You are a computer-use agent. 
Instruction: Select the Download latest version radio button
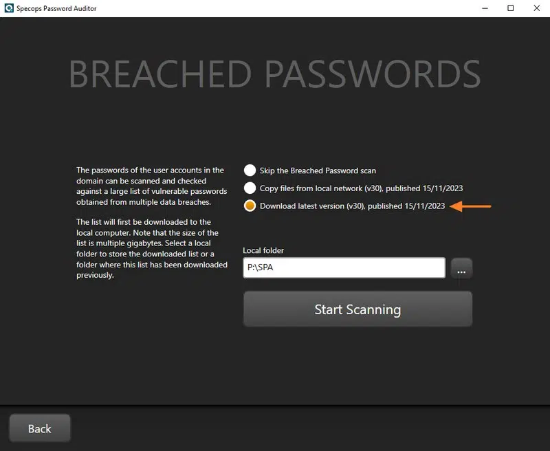[x=250, y=206]
